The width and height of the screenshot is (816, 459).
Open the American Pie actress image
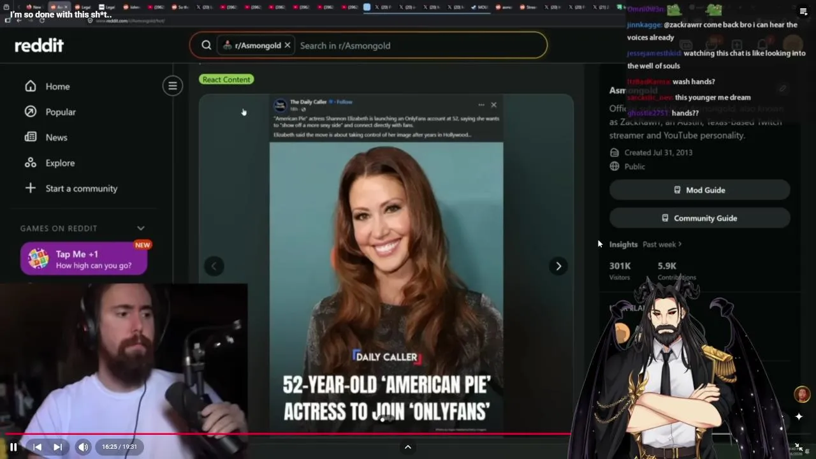coord(386,287)
